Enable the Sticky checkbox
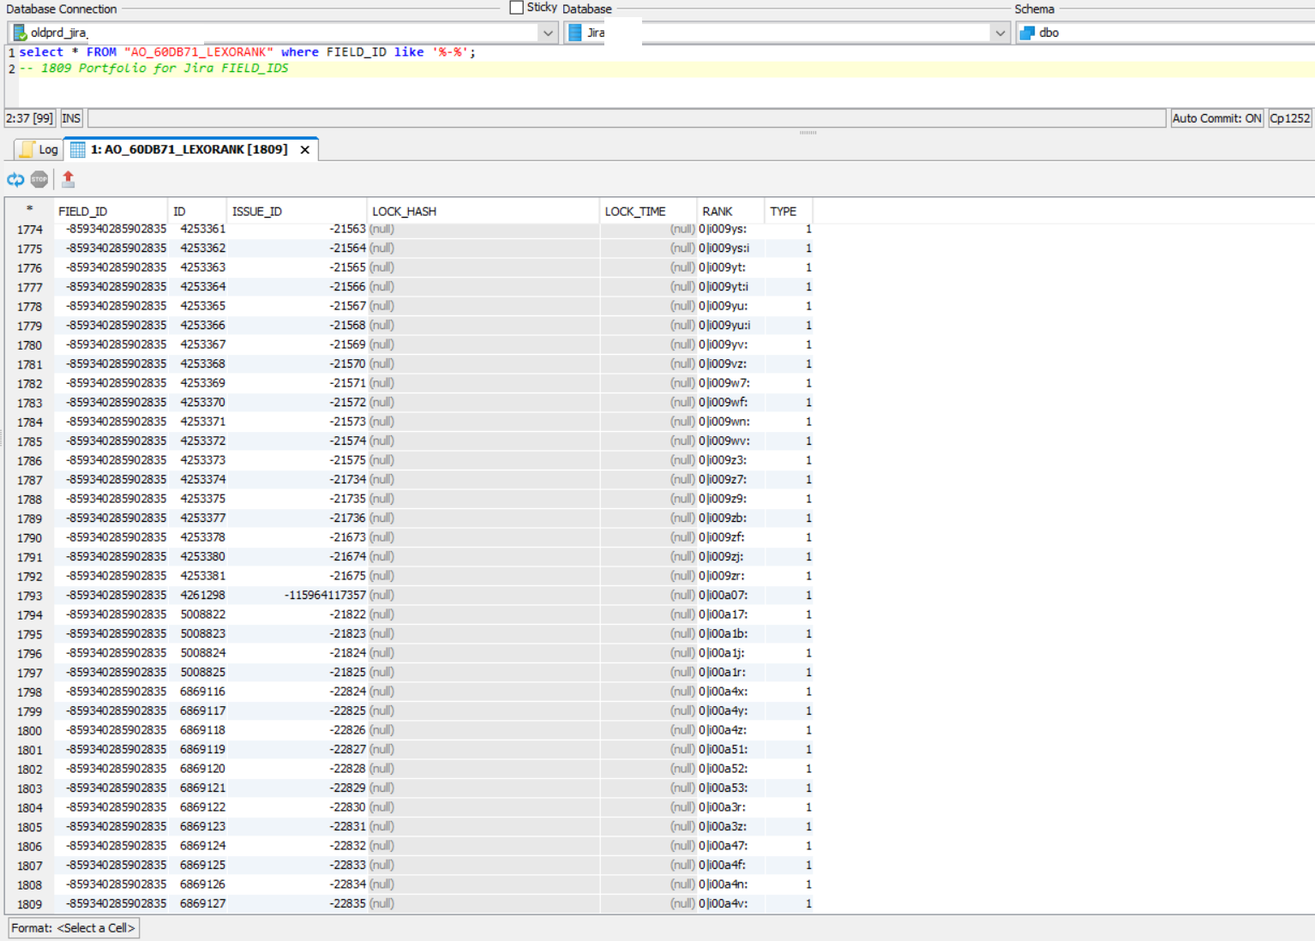The height and width of the screenshot is (941, 1315). [x=516, y=8]
